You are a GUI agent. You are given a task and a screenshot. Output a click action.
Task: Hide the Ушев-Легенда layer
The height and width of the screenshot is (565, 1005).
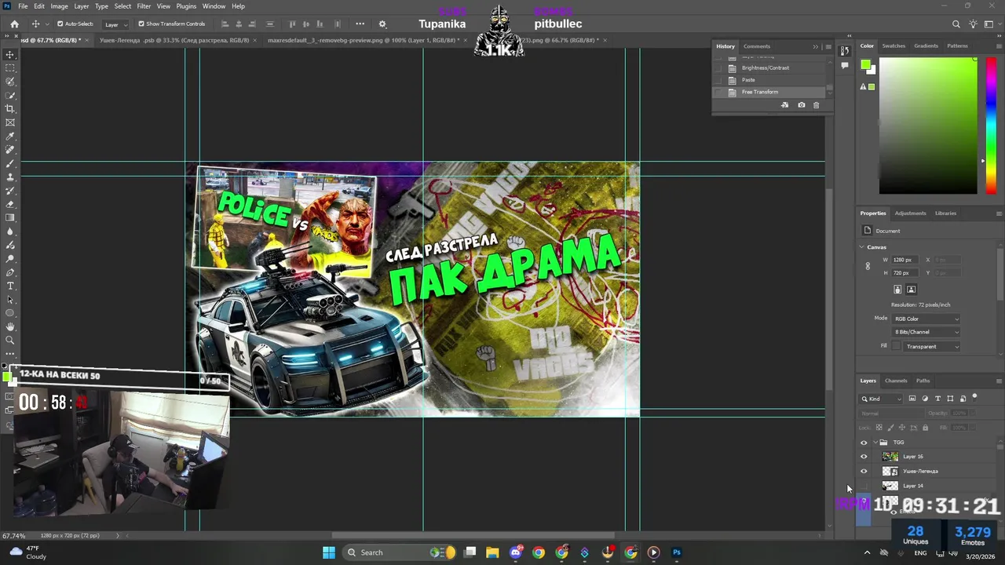point(864,472)
